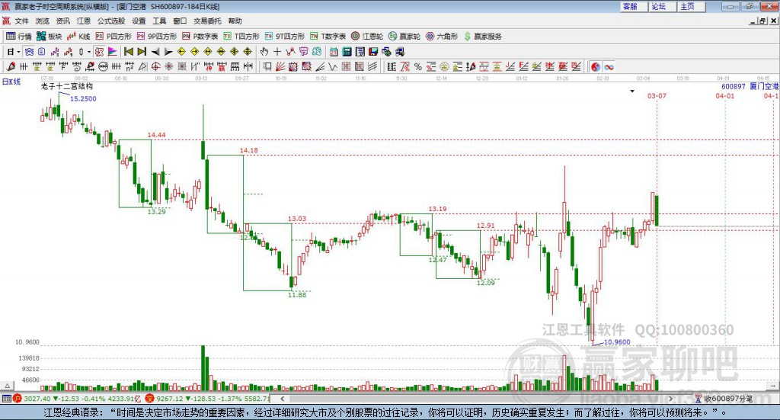Open the P四方形 square tool
The width and height of the screenshot is (780, 420).
pyautogui.click(x=113, y=37)
